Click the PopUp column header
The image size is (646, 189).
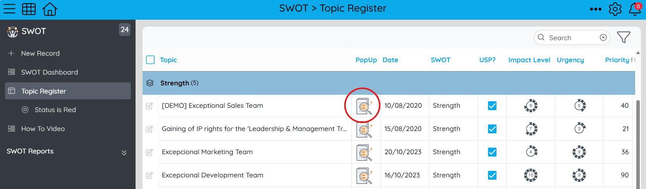[x=366, y=60]
